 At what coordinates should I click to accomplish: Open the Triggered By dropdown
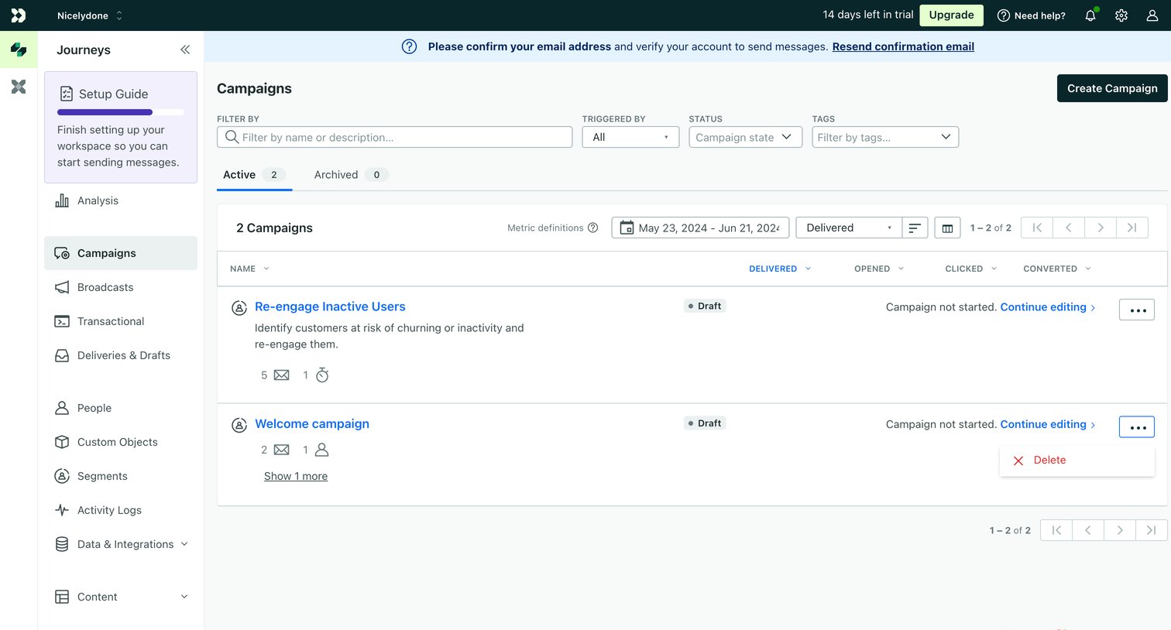point(630,137)
